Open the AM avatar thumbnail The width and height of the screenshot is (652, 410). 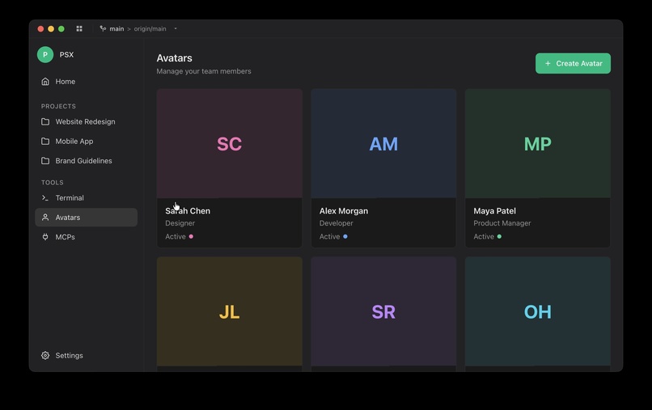[x=383, y=143]
